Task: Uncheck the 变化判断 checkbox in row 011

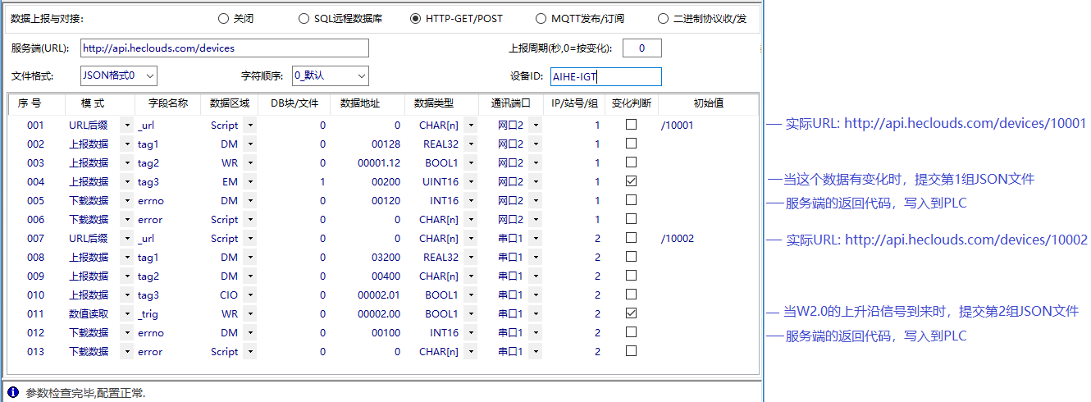Action: click(x=631, y=313)
